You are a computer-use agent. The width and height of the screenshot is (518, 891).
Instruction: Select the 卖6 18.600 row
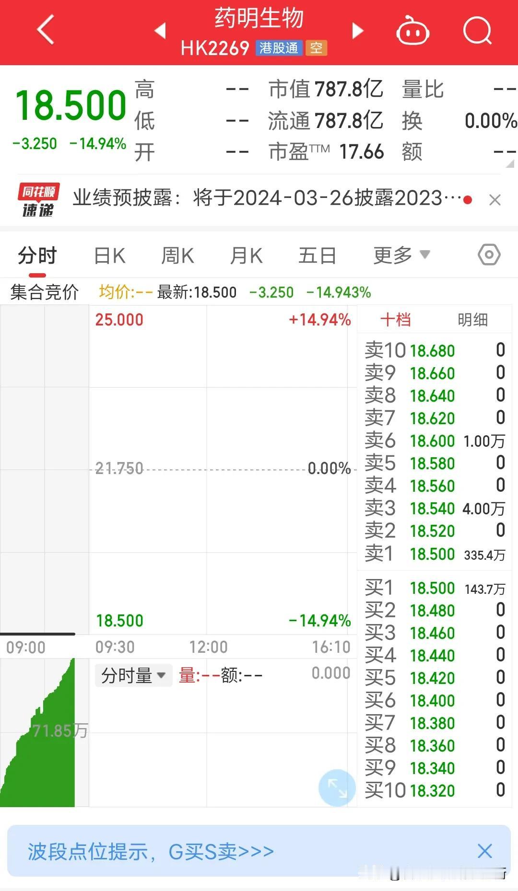[435, 440]
